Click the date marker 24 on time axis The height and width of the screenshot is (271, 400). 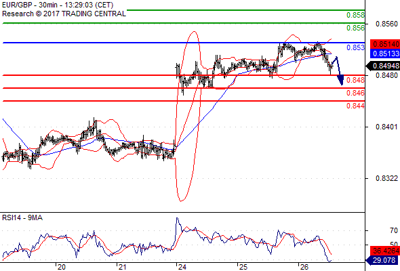point(182,267)
